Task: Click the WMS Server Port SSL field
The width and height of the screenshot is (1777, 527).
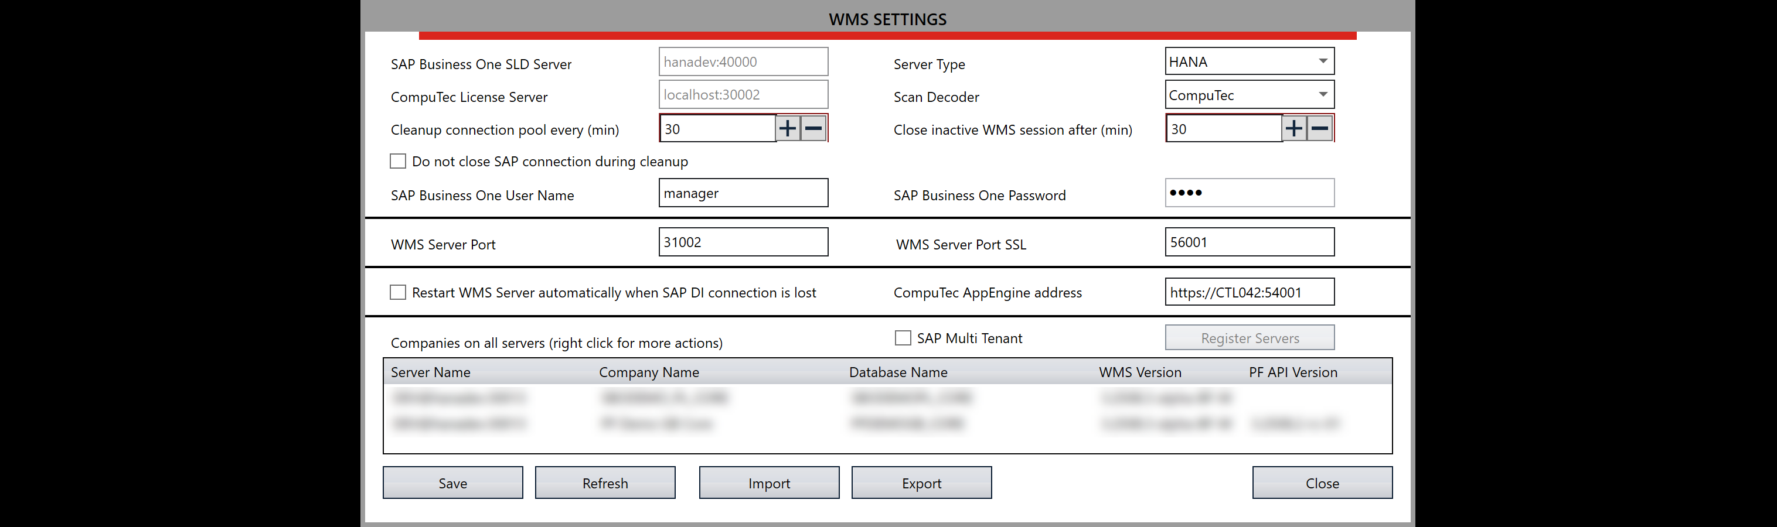Action: coord(1250,242)
